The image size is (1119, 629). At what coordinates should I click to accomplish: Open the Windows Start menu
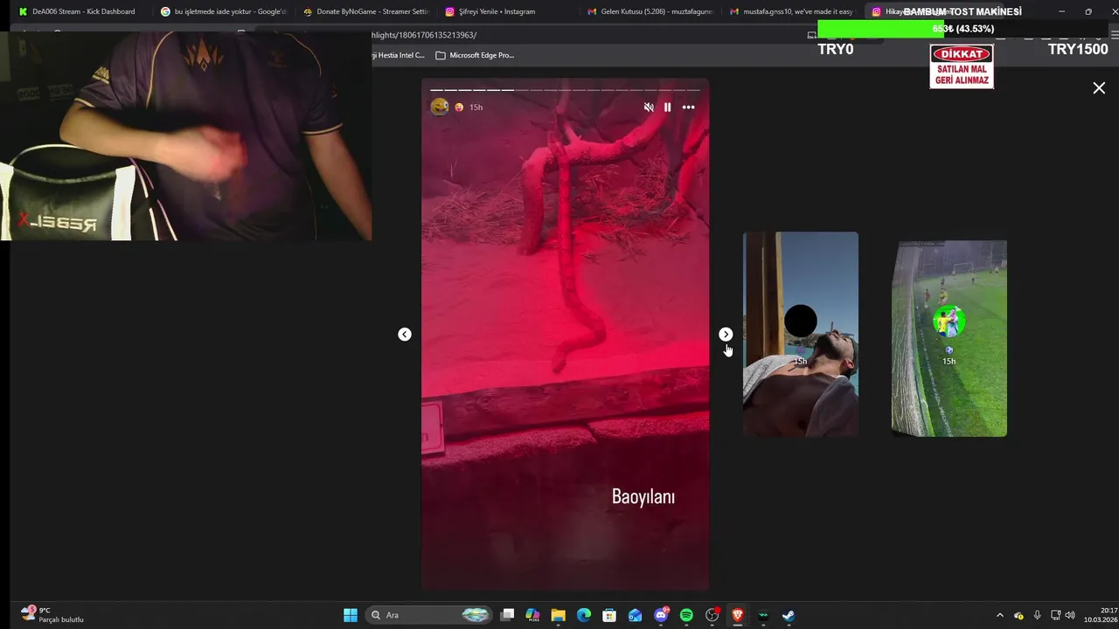pos(350,615)
